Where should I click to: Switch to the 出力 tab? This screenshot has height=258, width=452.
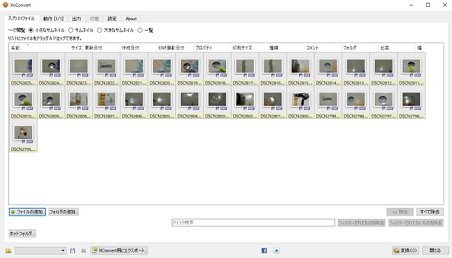[76, 19]
